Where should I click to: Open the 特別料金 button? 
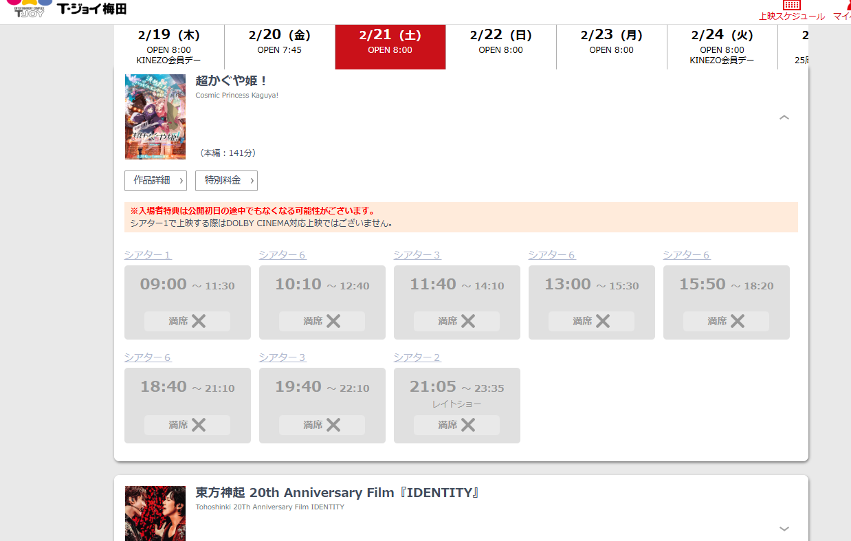[x=226, y=180]
